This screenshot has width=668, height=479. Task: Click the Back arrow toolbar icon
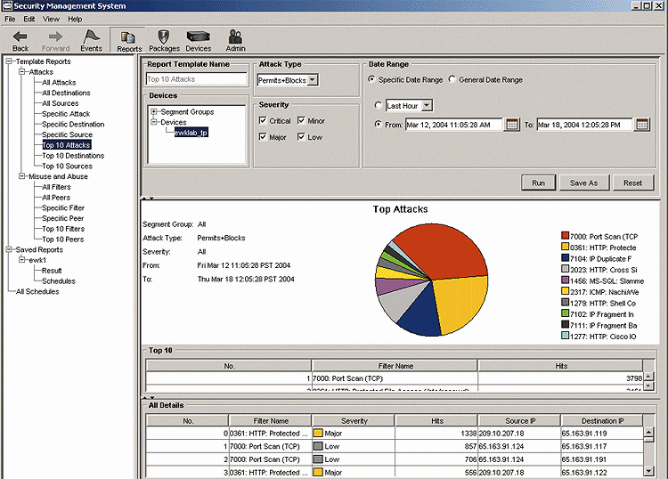(20, 38)
